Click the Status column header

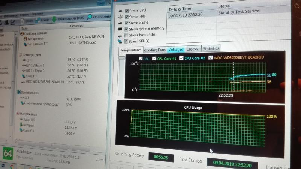(224, 6)
